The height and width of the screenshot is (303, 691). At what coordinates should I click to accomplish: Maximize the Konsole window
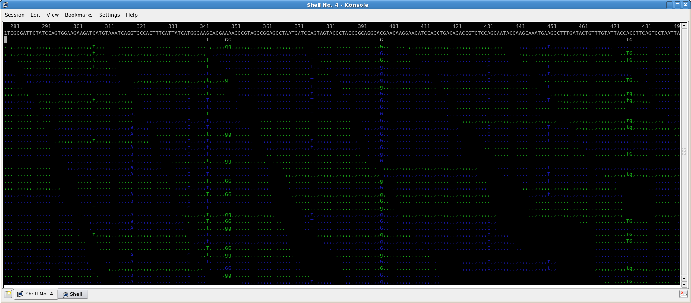(x=677, y=5)
